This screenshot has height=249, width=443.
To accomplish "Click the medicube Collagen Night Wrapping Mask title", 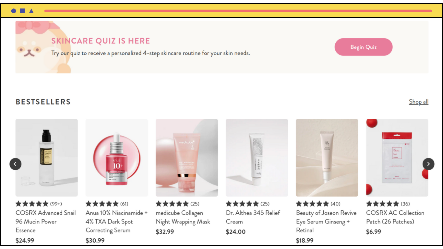I will click(183, 218).
